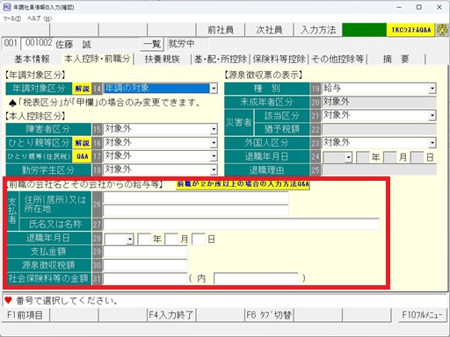Click month field of 退職年月日 item 24
Image resolution: width=450 pixels, height=337 pixels.
pos(390,157)
